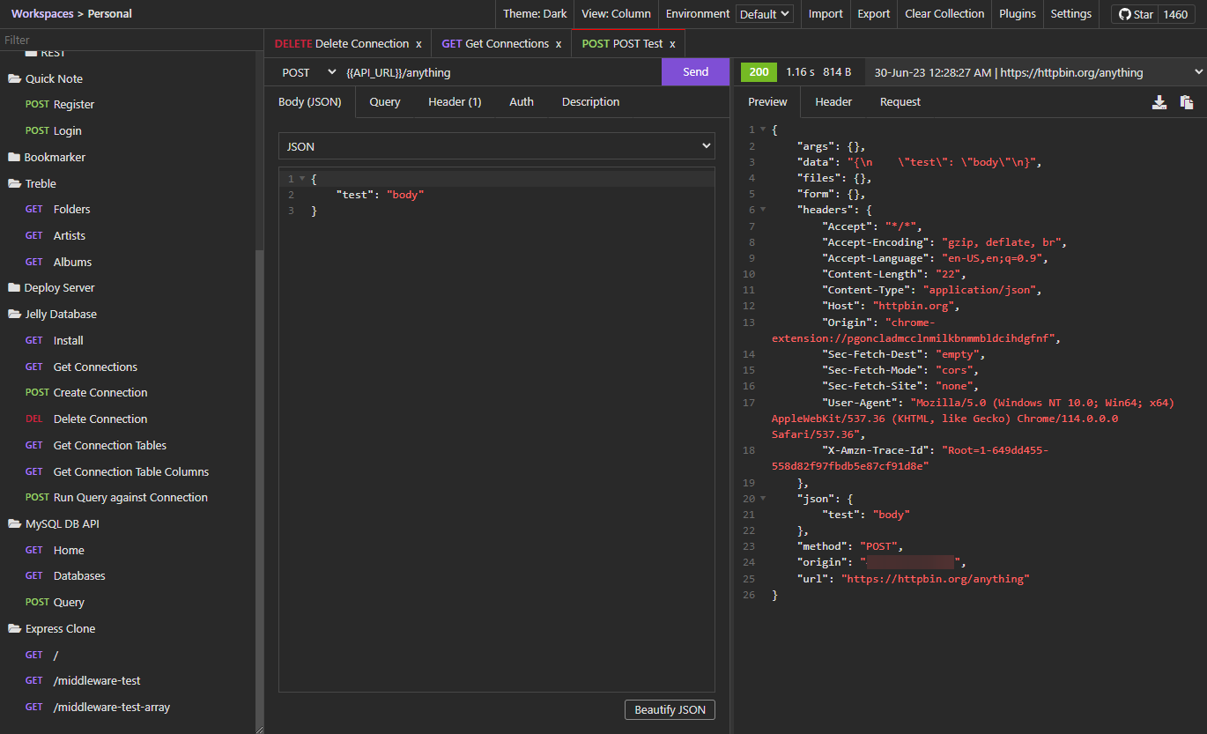Click the Treble folder icon
This screenshot has width=1207, height=734.
point(14,183)
